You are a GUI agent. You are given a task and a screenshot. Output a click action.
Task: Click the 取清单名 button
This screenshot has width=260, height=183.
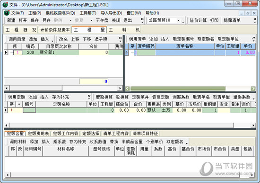(201, 97)
